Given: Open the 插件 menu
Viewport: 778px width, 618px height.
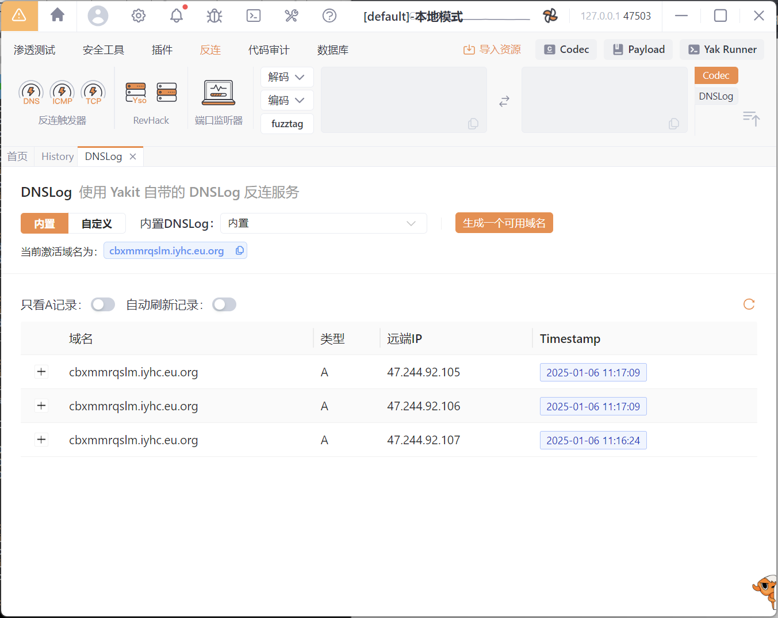Looking at the screenshot, I should pyautogui.click(x=162, y=50).
